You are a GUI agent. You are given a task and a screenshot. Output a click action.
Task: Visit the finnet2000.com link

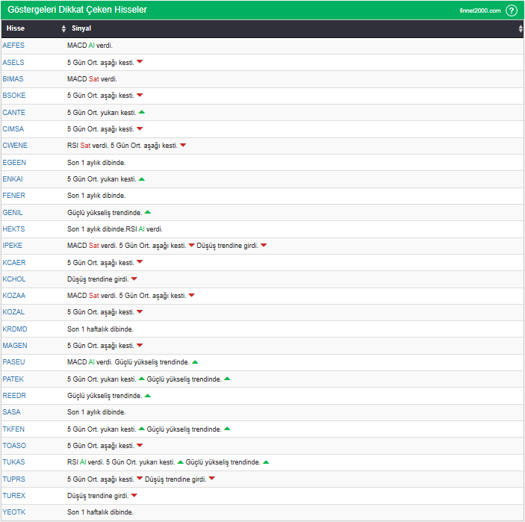tap(480, 10)
